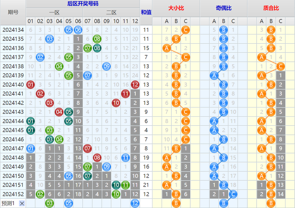This screenshot has width=295, height=208.
Task: Select issue number 2024152
Action: coord(13,194)
